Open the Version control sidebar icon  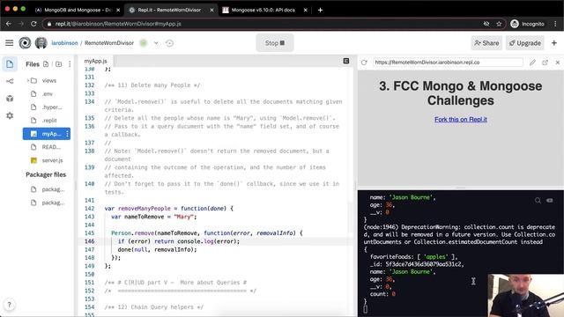pos(10,81)
